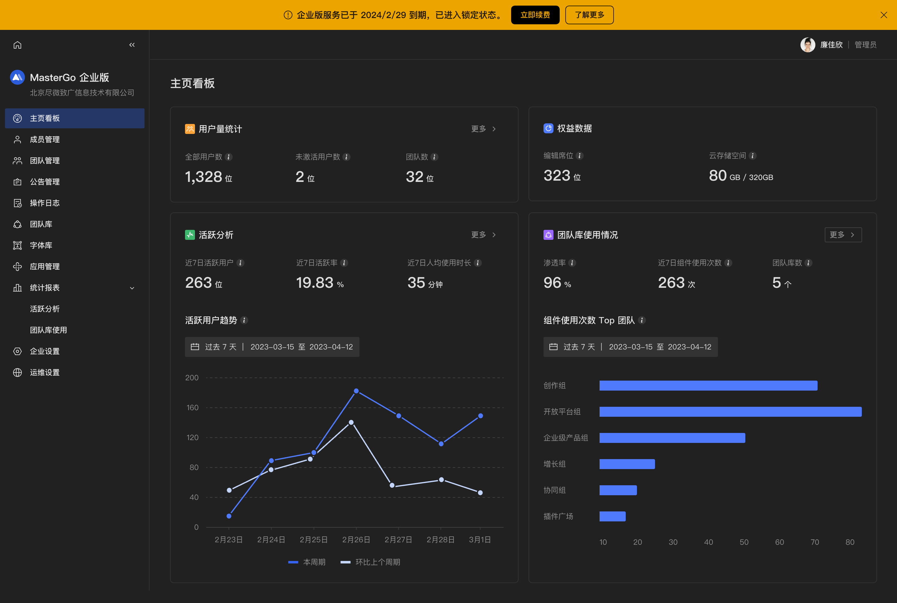897x603 pixels.
Task: Click info icon next to 团队数
Action: (434, 157)
